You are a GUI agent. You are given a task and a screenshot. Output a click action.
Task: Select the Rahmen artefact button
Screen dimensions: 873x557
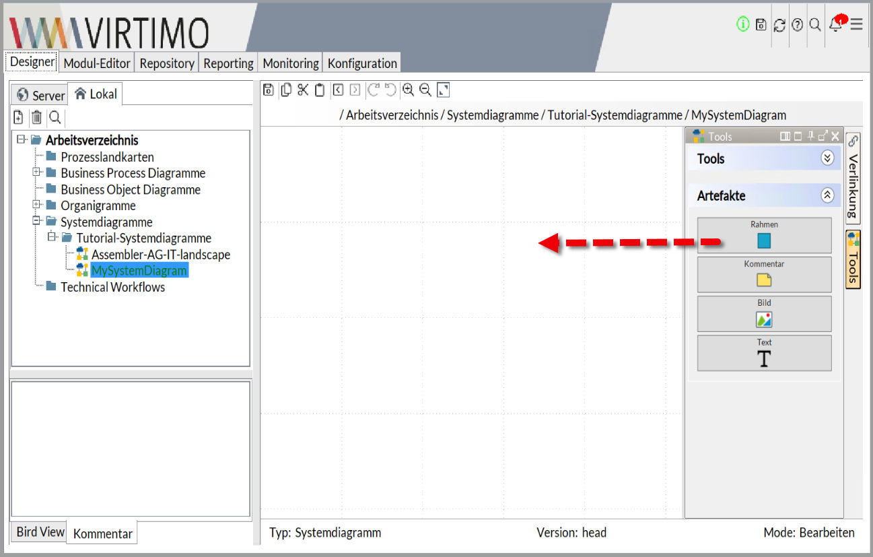764,235
